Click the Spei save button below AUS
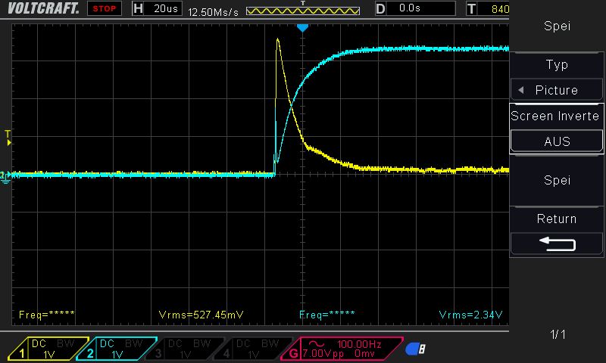 [557, 180]
